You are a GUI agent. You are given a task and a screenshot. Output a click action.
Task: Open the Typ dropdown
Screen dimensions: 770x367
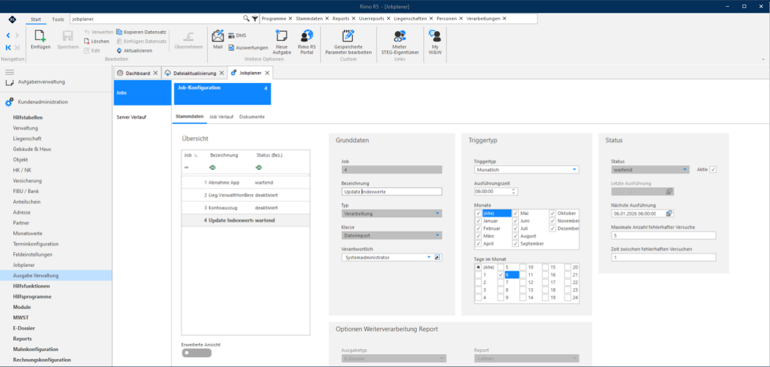point(437,213)
